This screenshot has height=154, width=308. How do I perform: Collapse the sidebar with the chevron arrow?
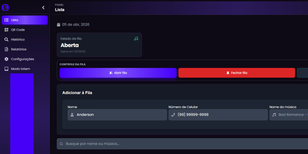pyautogui.click(x=43, y=8)
